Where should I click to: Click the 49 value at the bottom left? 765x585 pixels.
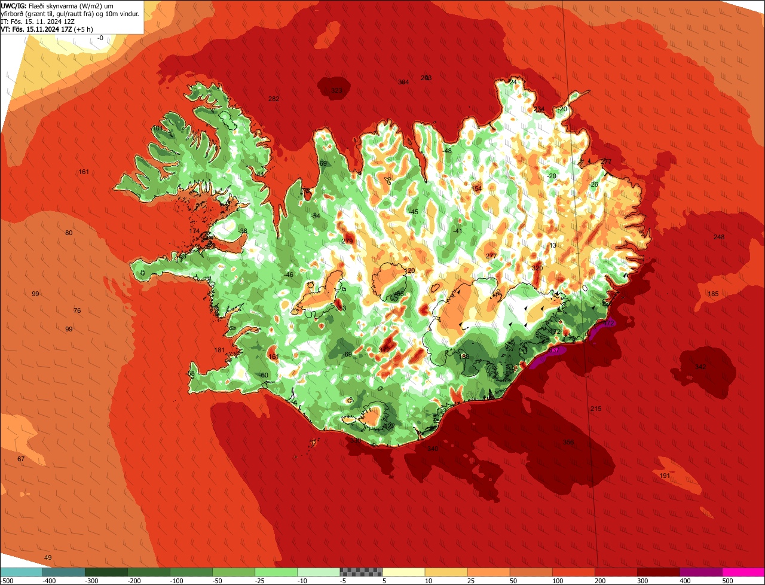point(48,557)
